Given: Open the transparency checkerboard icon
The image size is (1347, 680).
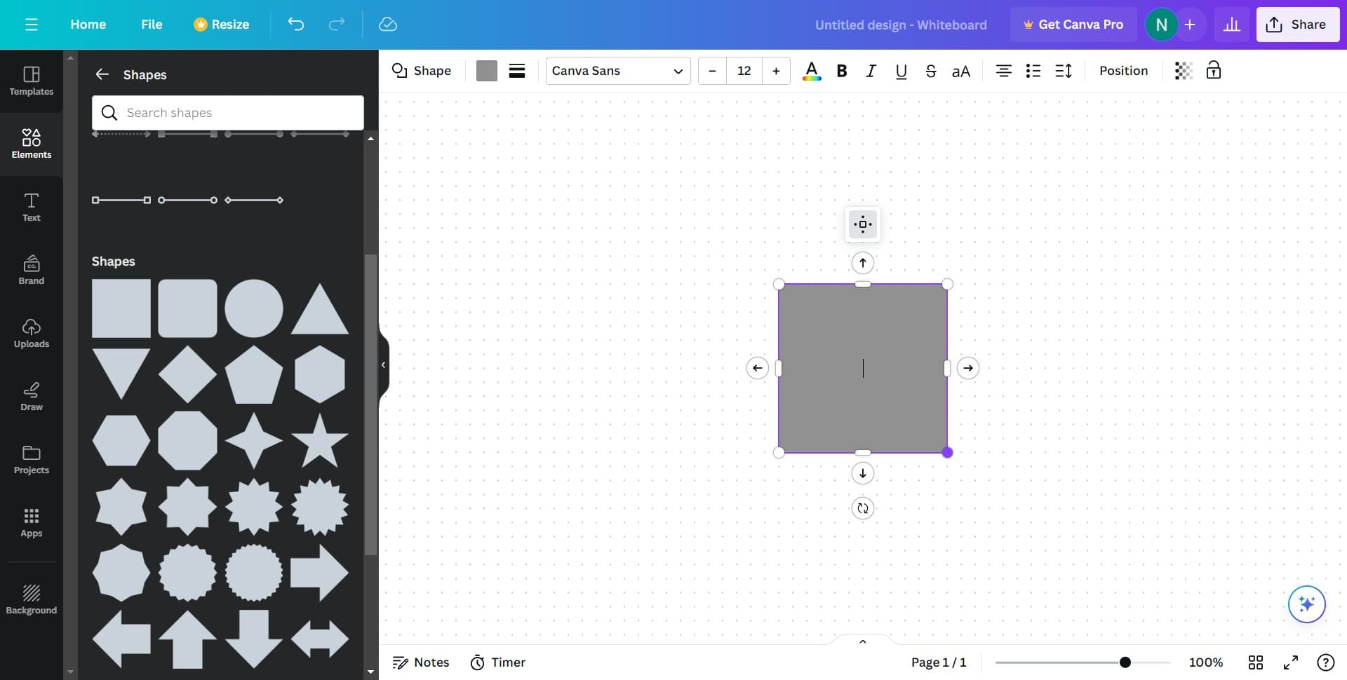Looking at the screenshot, I should 1183,71.
